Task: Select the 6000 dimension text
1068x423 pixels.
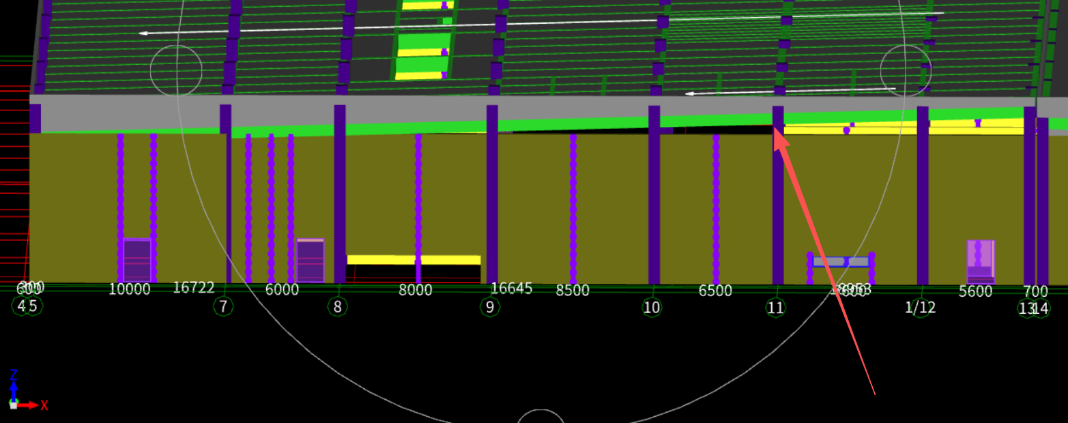Action: 282,290
